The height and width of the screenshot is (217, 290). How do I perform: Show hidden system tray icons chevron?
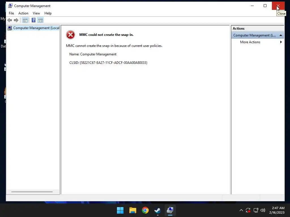pos(241,210)
